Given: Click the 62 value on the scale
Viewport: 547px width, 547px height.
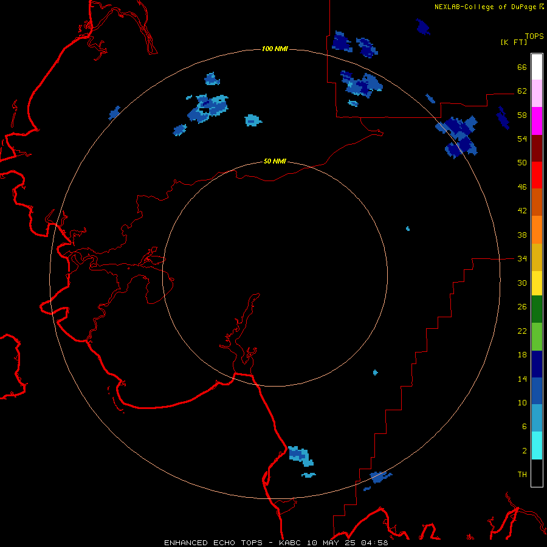Looking at the screenshot, I should pyautogui.click(x=522, y=91).
